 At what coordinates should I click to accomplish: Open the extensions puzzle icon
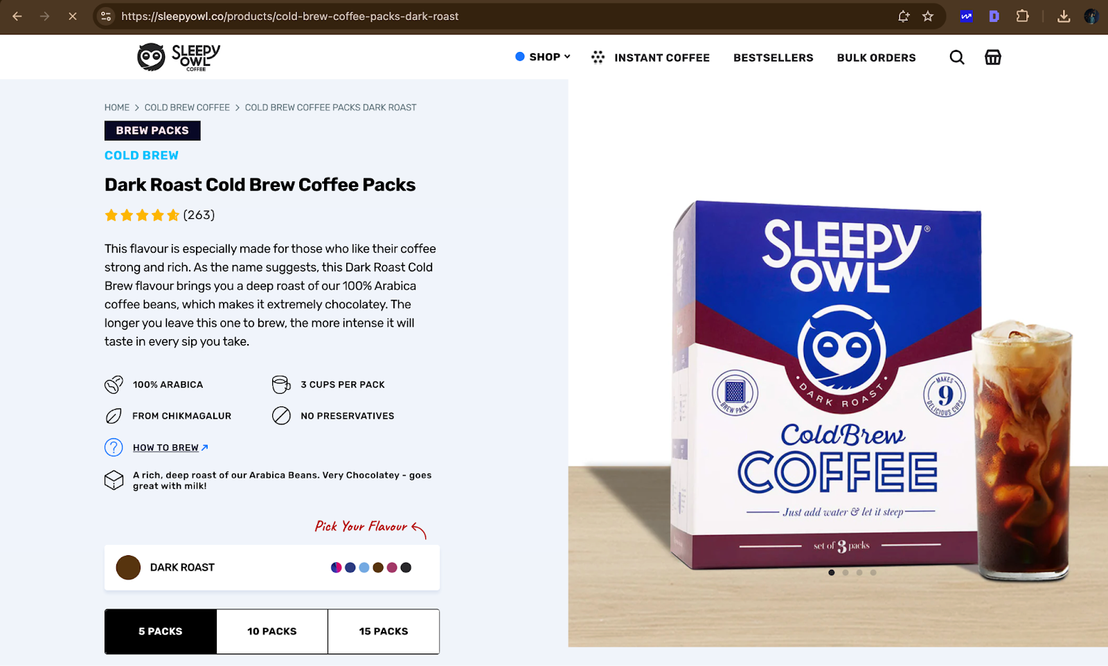[x=1022, y=16]
